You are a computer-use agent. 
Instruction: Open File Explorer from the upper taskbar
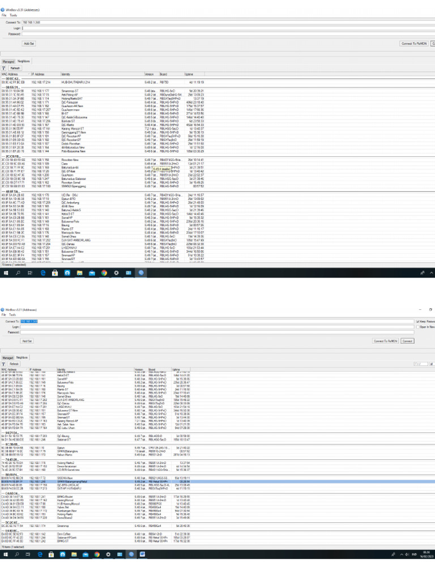tap(79, 273)
